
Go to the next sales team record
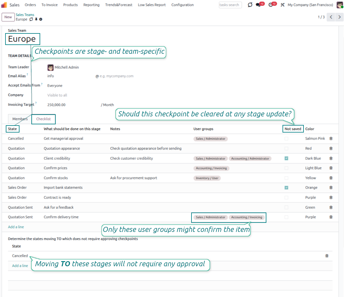[339, 17]
